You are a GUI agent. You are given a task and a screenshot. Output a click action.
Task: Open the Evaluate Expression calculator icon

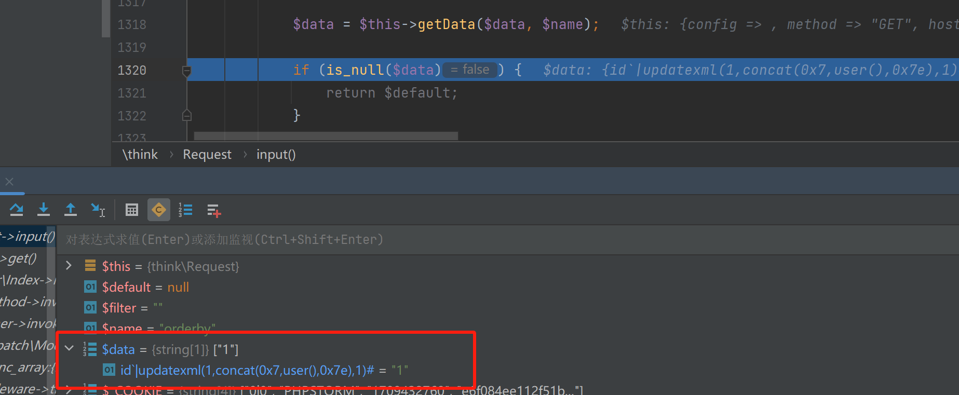132,210
